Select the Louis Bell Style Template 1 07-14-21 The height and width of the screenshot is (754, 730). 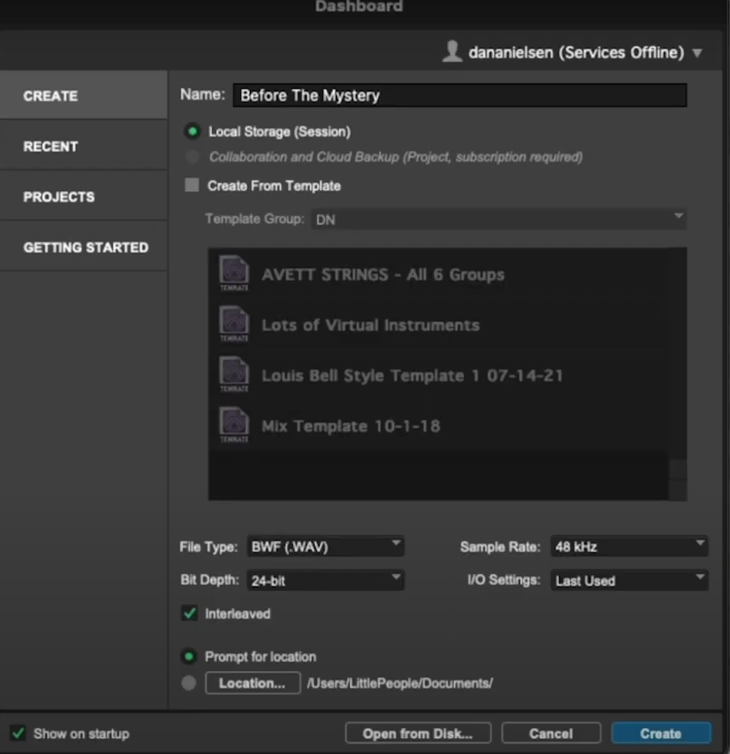(438, 375)
